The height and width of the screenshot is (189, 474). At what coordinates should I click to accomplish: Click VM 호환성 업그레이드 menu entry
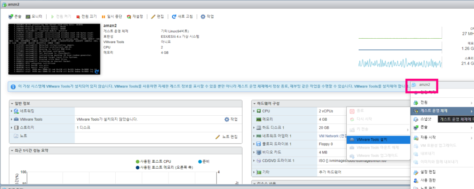(442, 145)
